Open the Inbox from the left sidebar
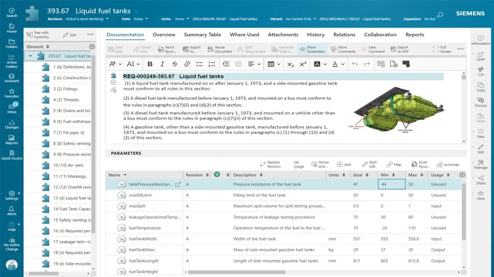This screenshot has height=277, width=494. (x=12, y=108)
